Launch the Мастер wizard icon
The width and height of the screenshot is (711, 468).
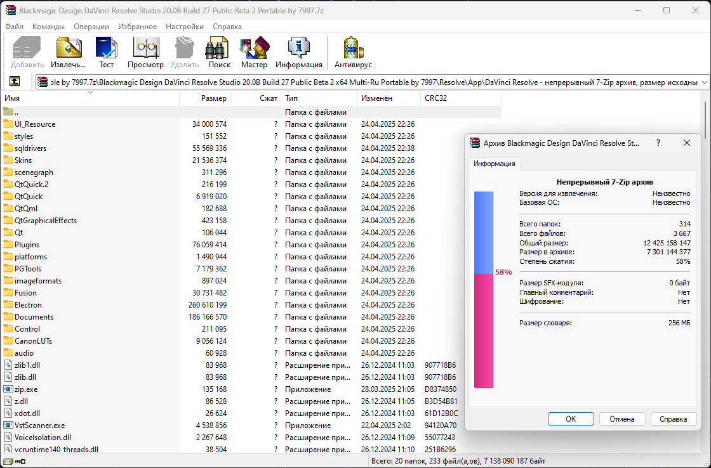254,48
